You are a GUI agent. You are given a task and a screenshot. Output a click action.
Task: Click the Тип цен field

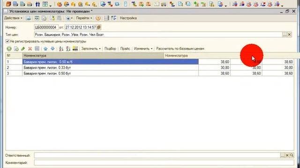tap(158, 35)
